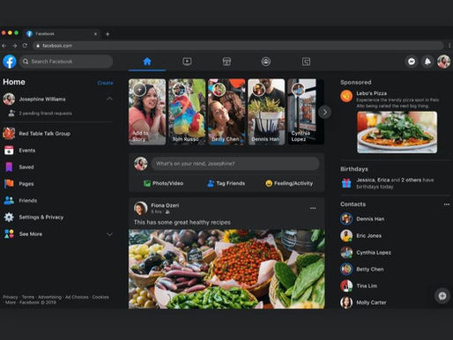Add Photo/Video to post

[x=163, y=183]
